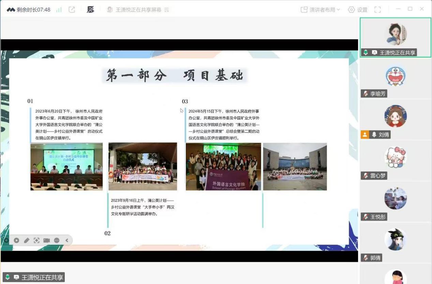Click the pop-out window icon in top bar

(72, 10)
